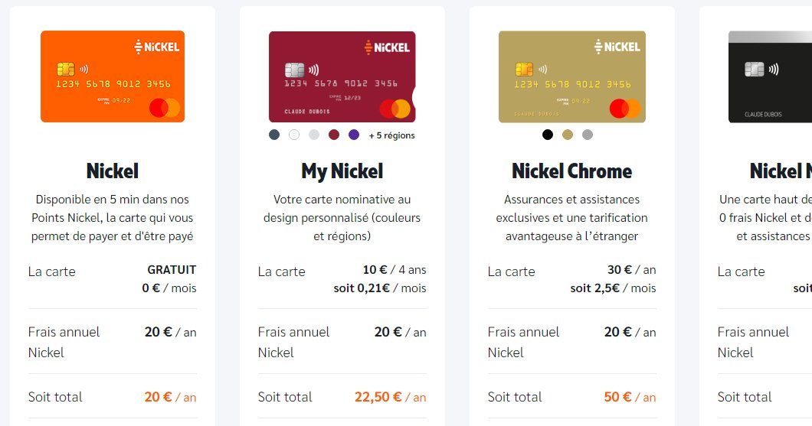Select the dark slate color for My Nickel
This screenshot has width=812, height=426.
[x=274, y=135]
